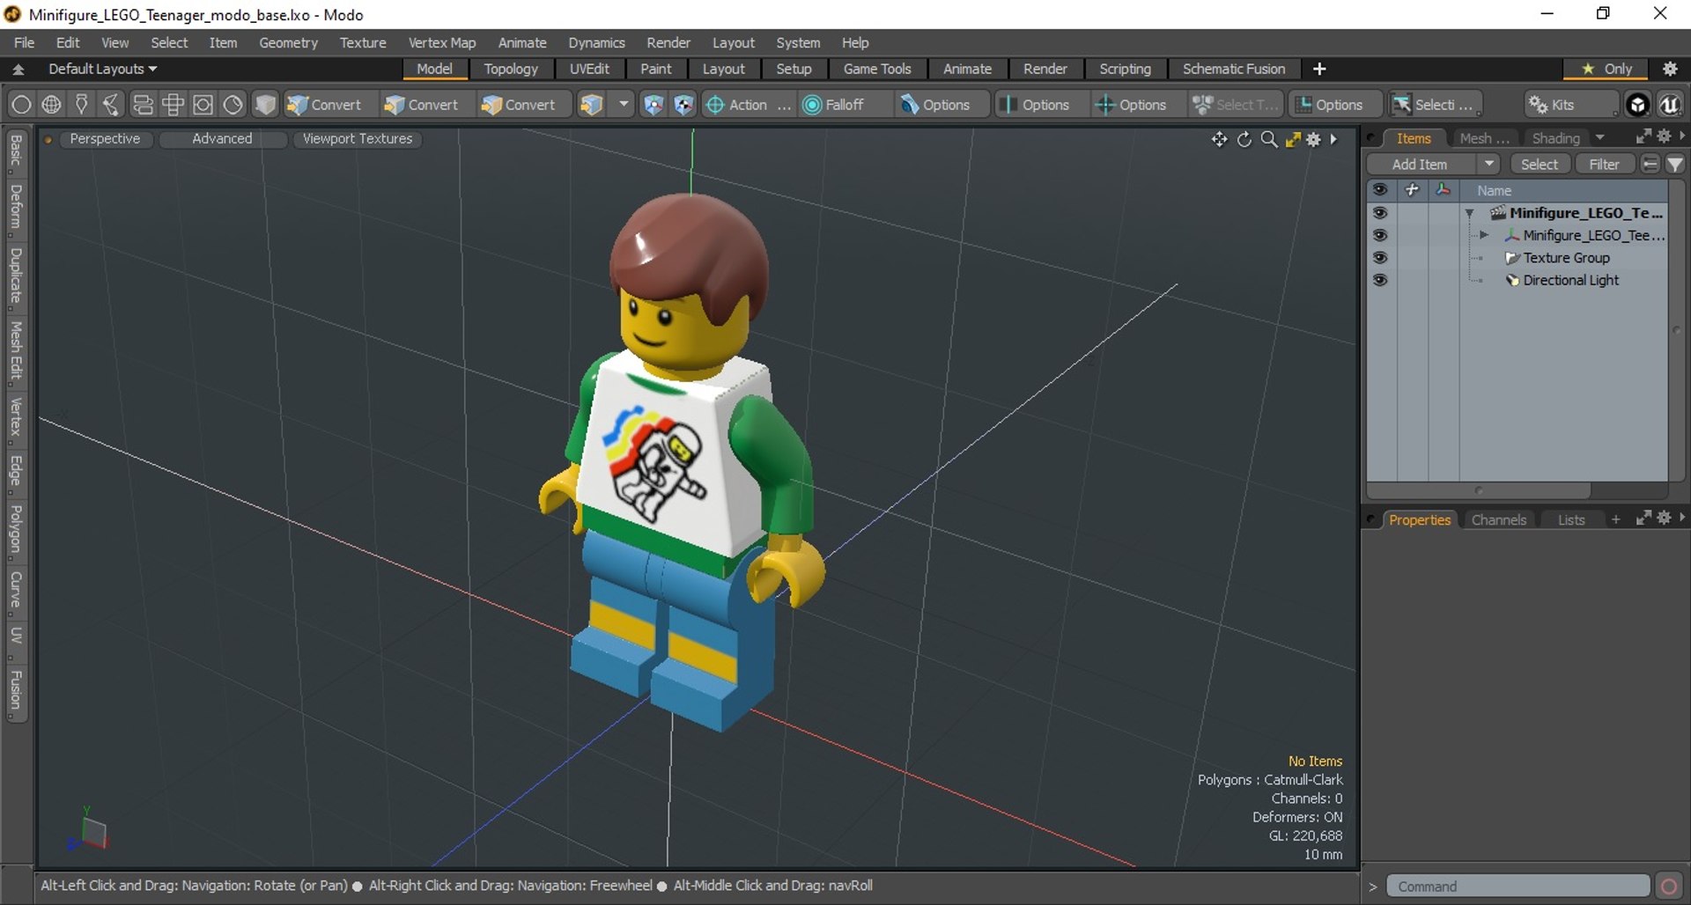This screenshot has height=905, width=1691.
Task: Open the Perspective view type button
Action: (105, 139)
